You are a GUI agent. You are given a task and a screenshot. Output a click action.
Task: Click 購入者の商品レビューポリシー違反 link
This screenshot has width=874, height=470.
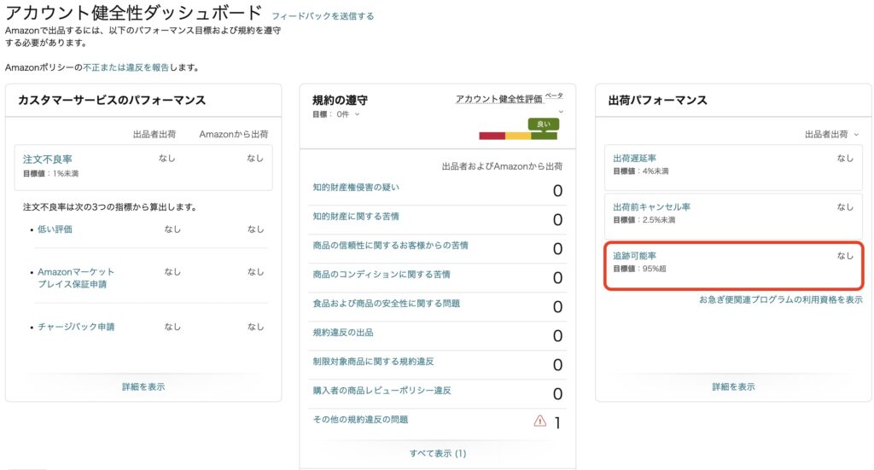[x=382, y=391]
